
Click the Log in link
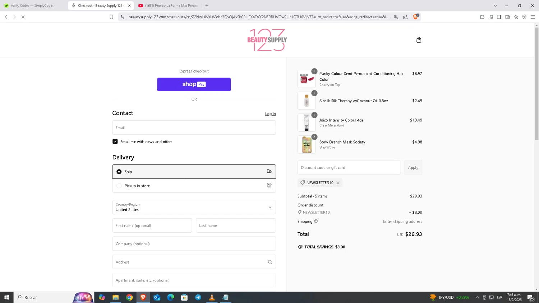click(x=271, y=114)
